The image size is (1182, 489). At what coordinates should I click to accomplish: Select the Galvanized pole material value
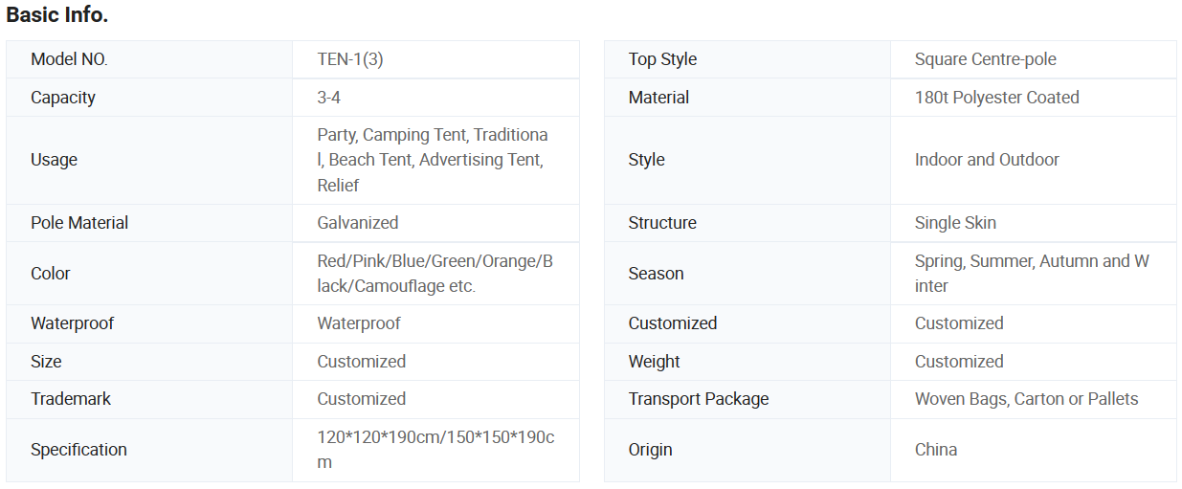pos(358,223)
